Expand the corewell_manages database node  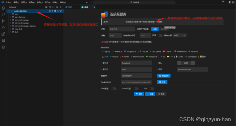(x=10, y=23)
